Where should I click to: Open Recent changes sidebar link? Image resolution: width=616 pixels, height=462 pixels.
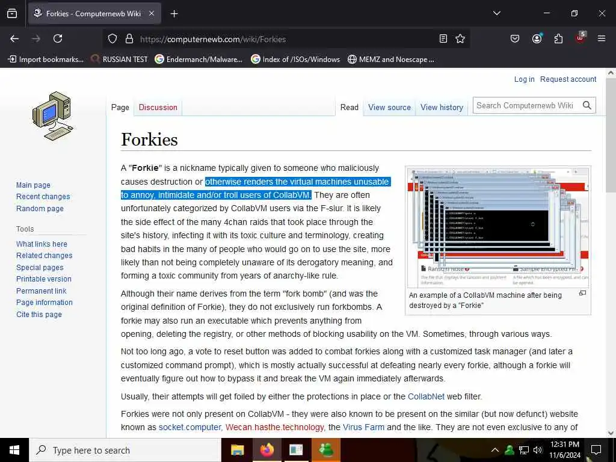(43, 197)
